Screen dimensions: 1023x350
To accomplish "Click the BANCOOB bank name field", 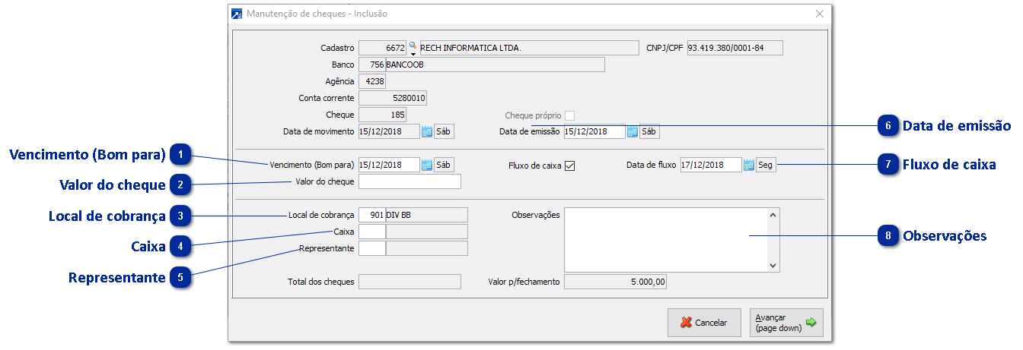I will 496,65.
